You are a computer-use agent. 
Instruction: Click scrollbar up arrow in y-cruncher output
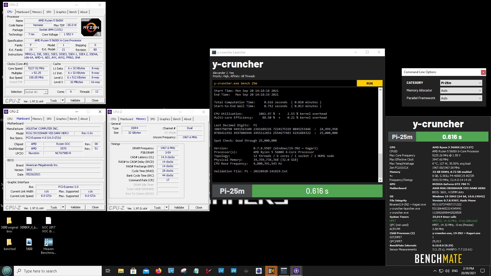pos(380,90)
